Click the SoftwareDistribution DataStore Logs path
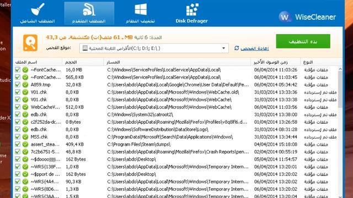 pyautogui.click(x=158, y=129)
